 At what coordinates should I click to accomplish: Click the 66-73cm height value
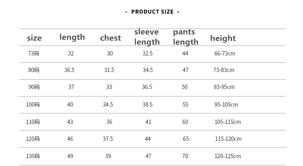tap(224, 53)
